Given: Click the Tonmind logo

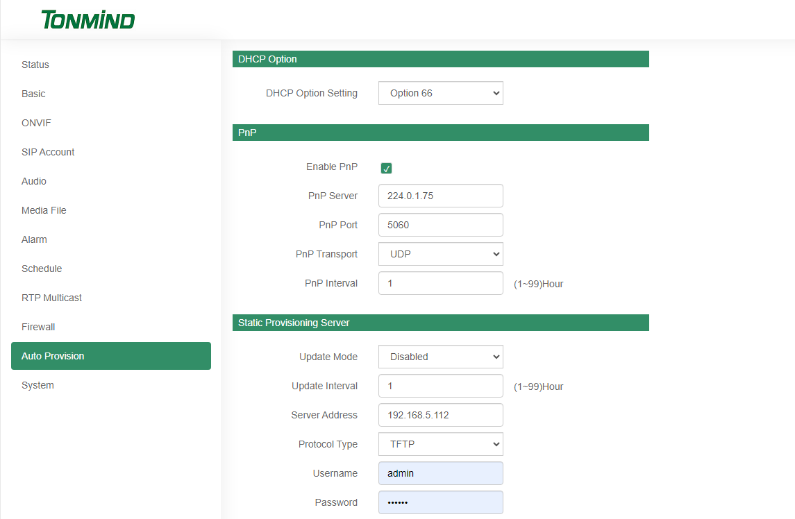Looking at the screenshot, I should [x=87, y=19].
